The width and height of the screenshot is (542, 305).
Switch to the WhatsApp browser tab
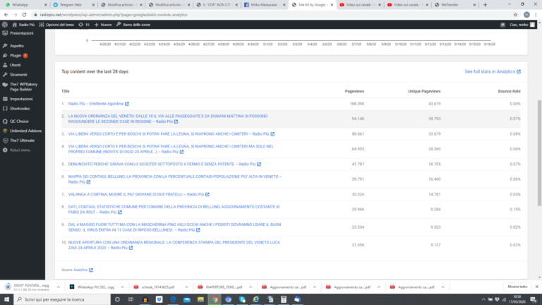click(x=21, y=4)
